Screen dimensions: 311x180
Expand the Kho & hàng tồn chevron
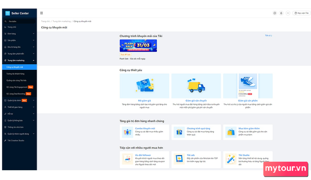point(33,47)
